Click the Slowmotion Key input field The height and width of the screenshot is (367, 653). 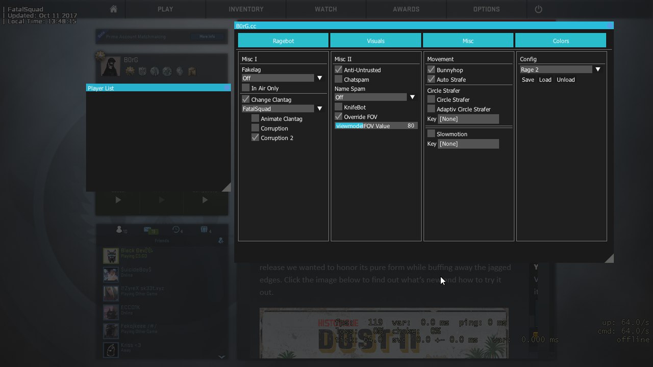click(468, 144)
